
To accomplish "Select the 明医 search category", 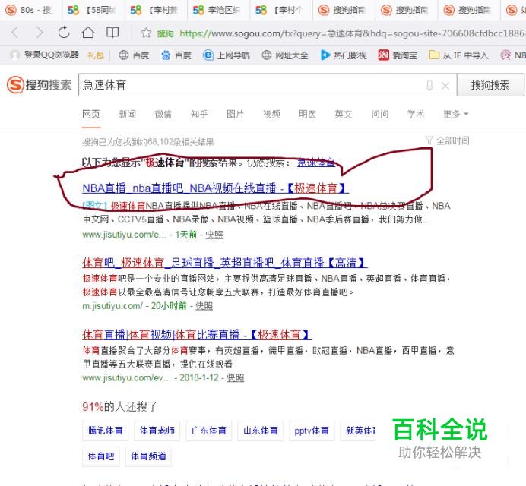I will click(307, 115).
